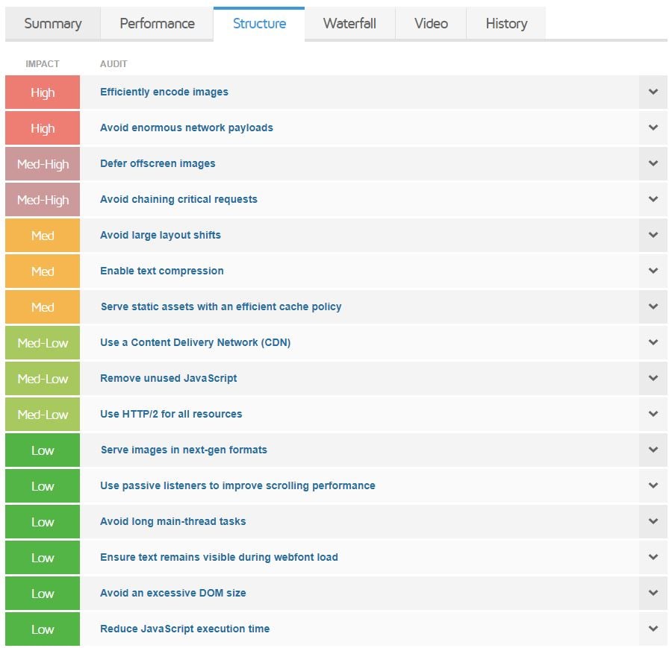This screenshot has width=672, height=648.
Task: Open Use passive listeners audit title
Action: click(x=238, y=485)
